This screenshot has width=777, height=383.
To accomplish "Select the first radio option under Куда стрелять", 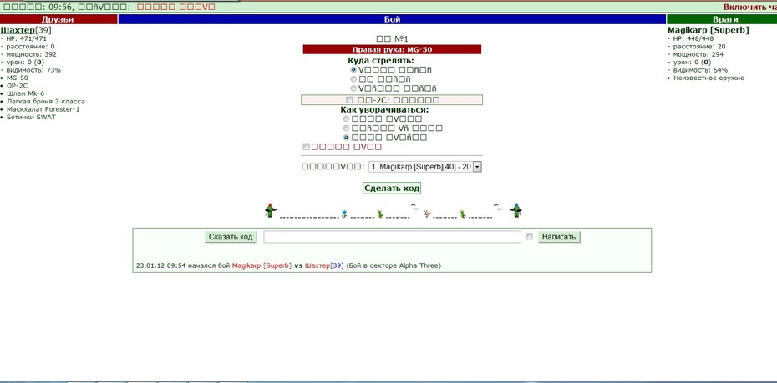I will 353,70.
